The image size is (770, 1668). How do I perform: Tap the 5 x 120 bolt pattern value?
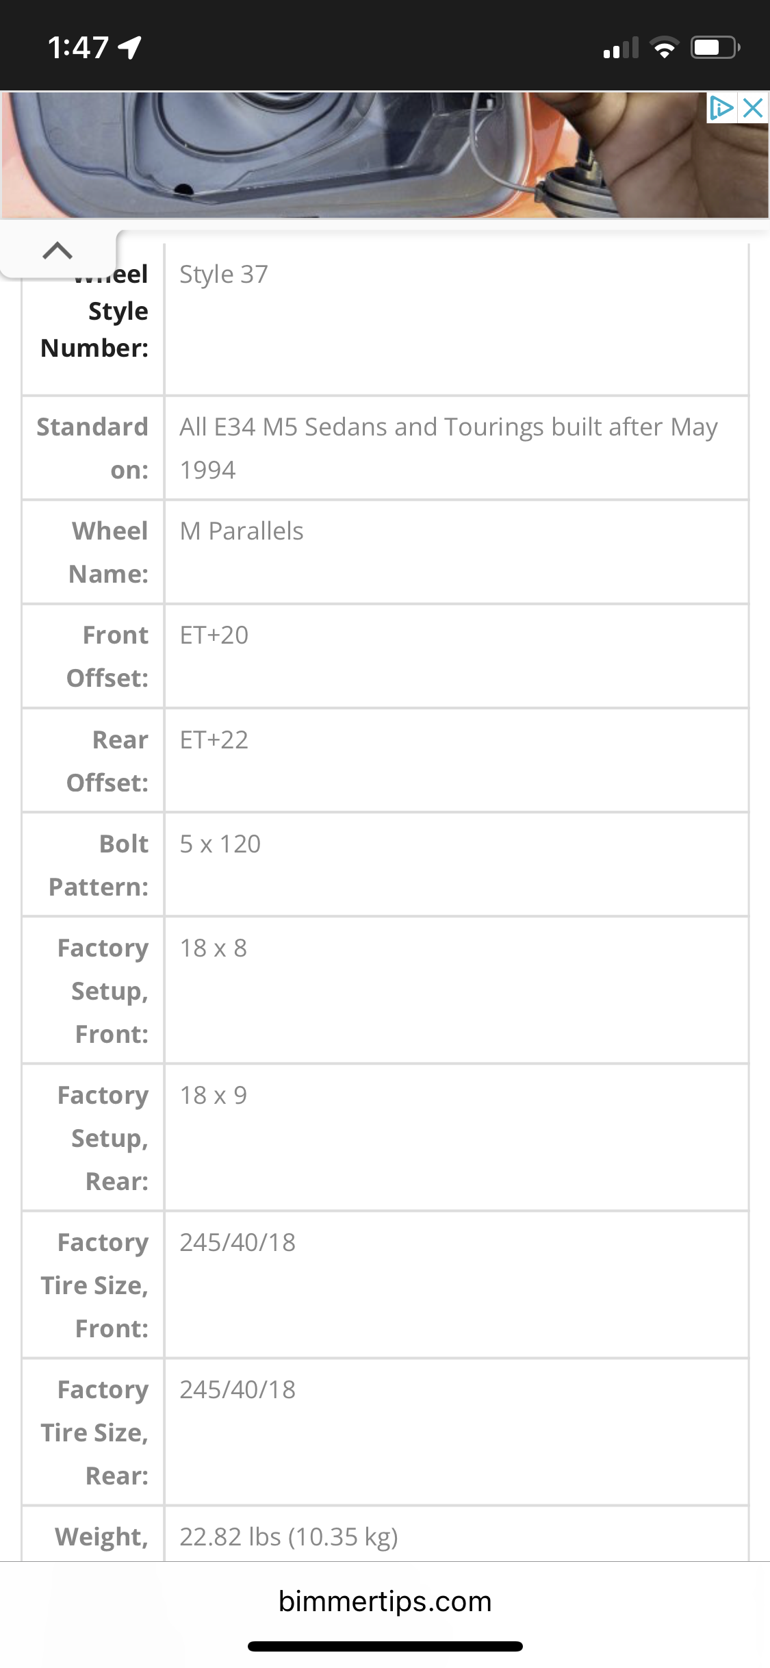220,844
